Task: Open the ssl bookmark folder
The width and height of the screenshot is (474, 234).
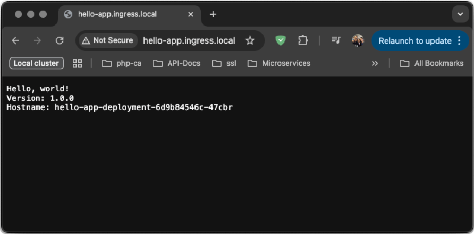Action: pyautogui.click(x=224, y=63)
